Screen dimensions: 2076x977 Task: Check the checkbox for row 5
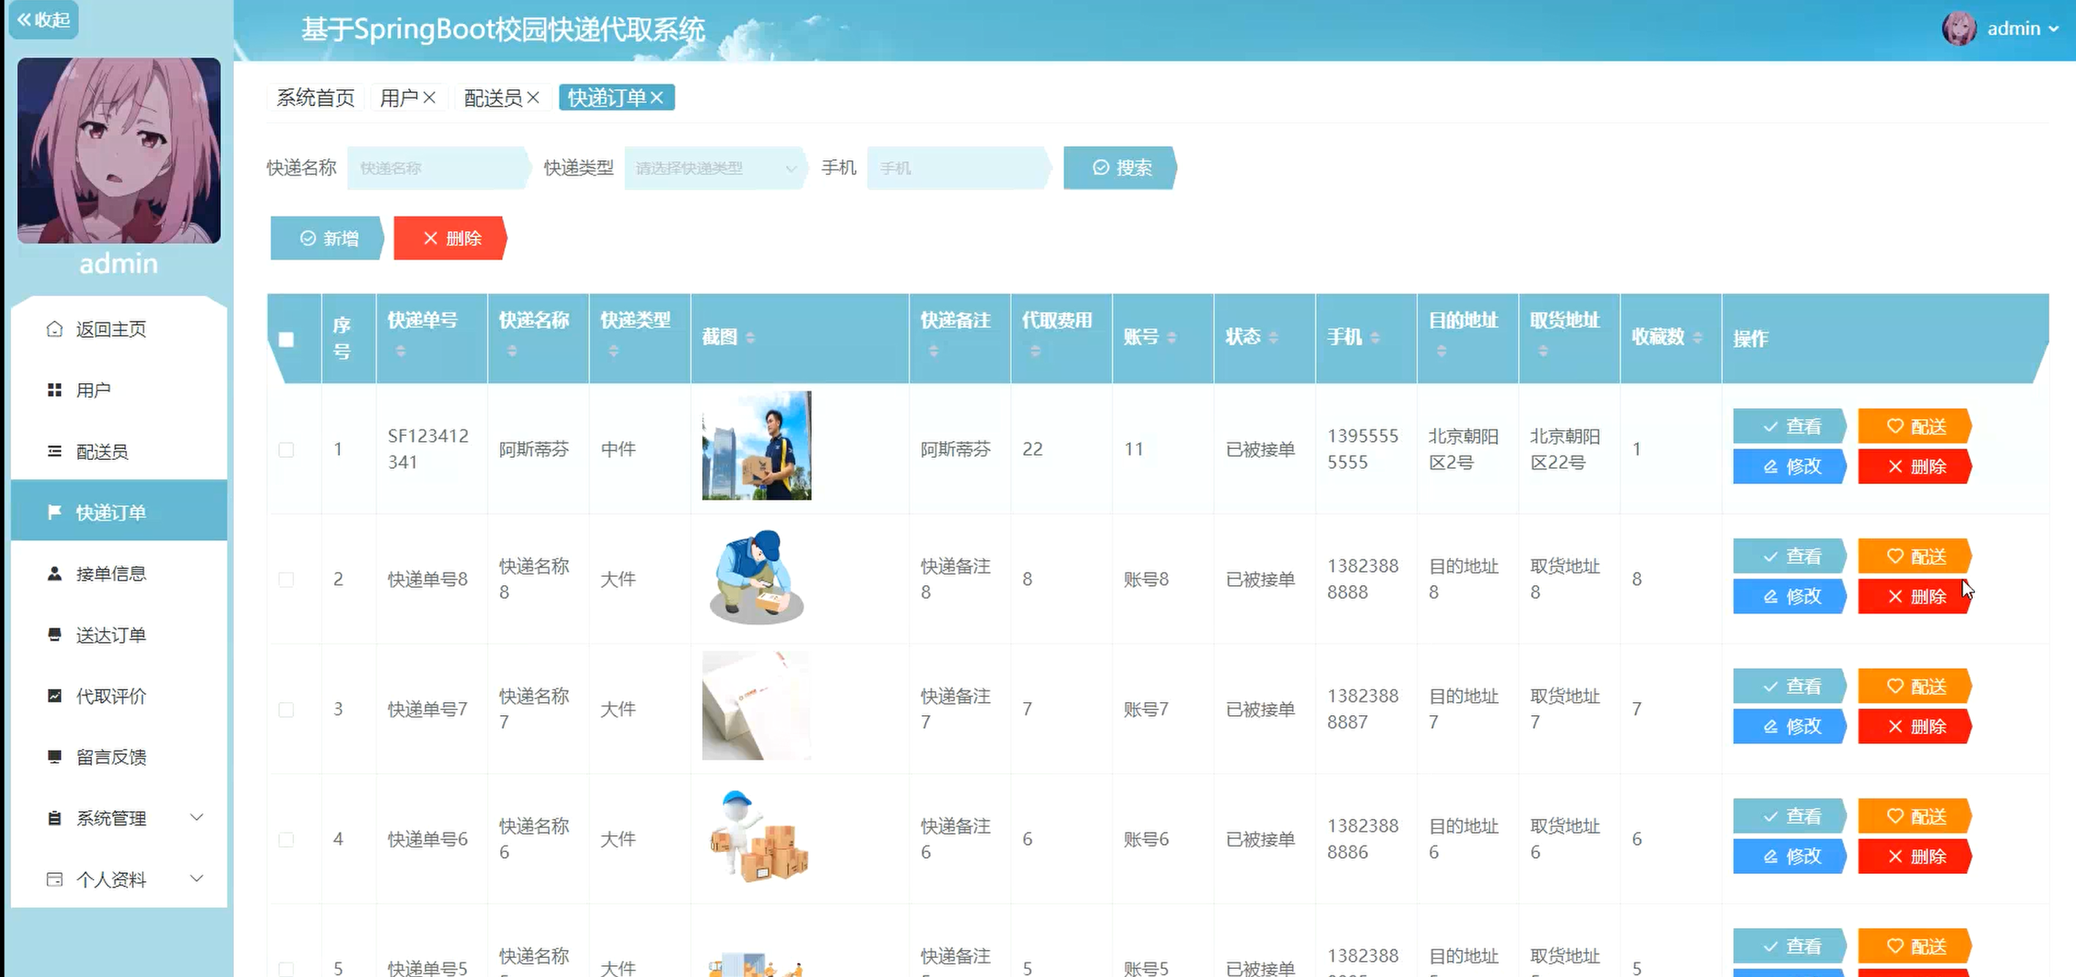point(286,968)
